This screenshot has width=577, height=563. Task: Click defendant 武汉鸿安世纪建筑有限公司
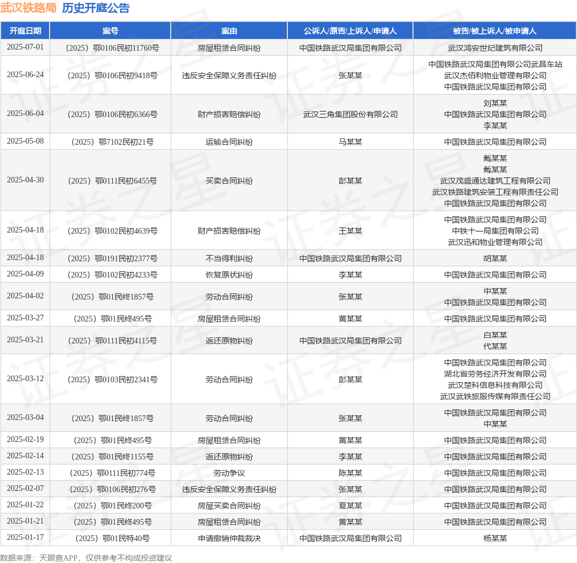(495, 48)
